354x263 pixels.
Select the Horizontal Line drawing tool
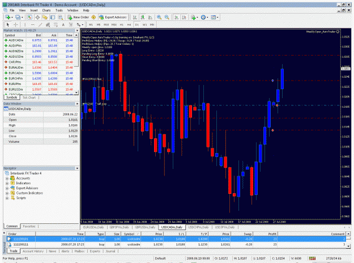pyautogui.click(x=33, y=24)
